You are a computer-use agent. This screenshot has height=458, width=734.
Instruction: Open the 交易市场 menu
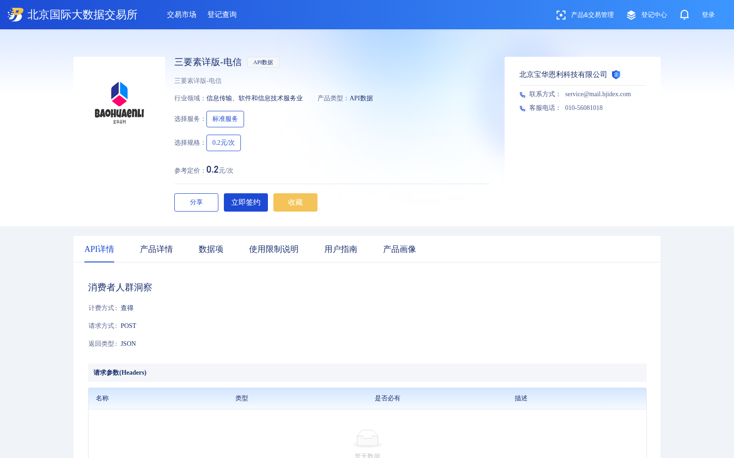tap(182, 15)
